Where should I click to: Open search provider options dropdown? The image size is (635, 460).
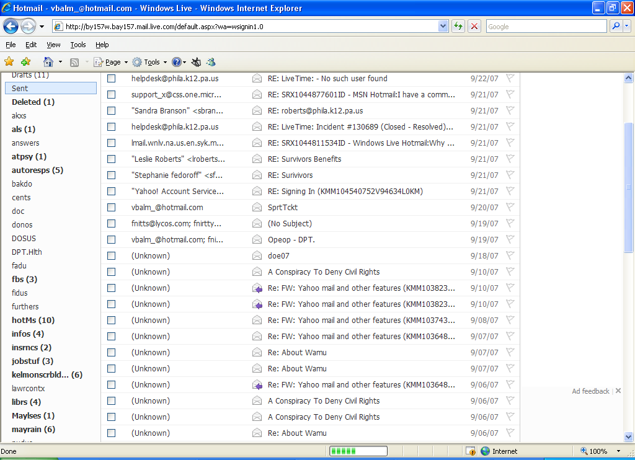click(x=627, y=26)
